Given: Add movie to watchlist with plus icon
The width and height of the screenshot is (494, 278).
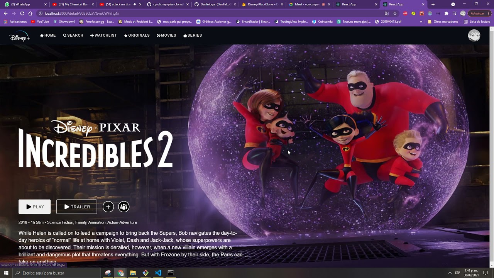Looking at the screenshot, I should (x=108, y=207).
